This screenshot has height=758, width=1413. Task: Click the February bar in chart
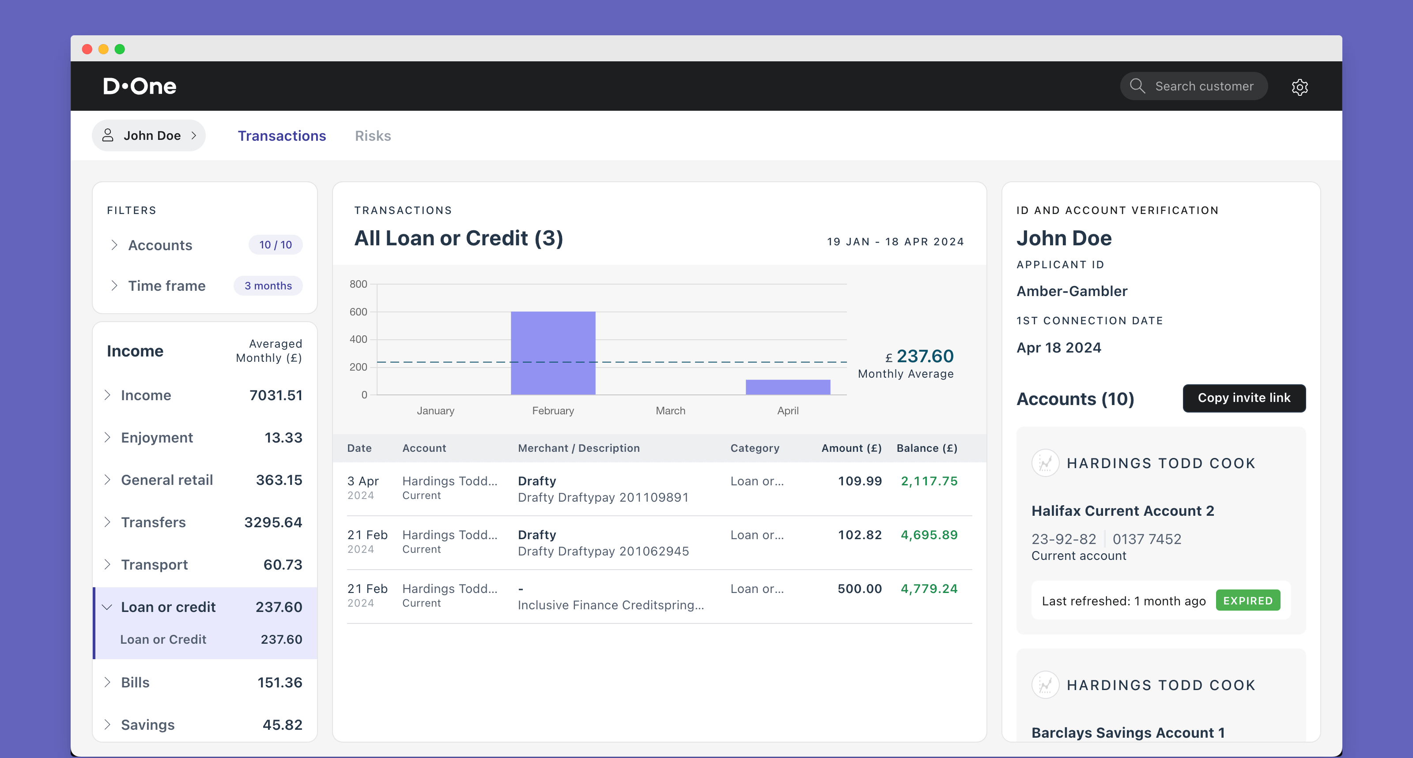pos(552,353)
